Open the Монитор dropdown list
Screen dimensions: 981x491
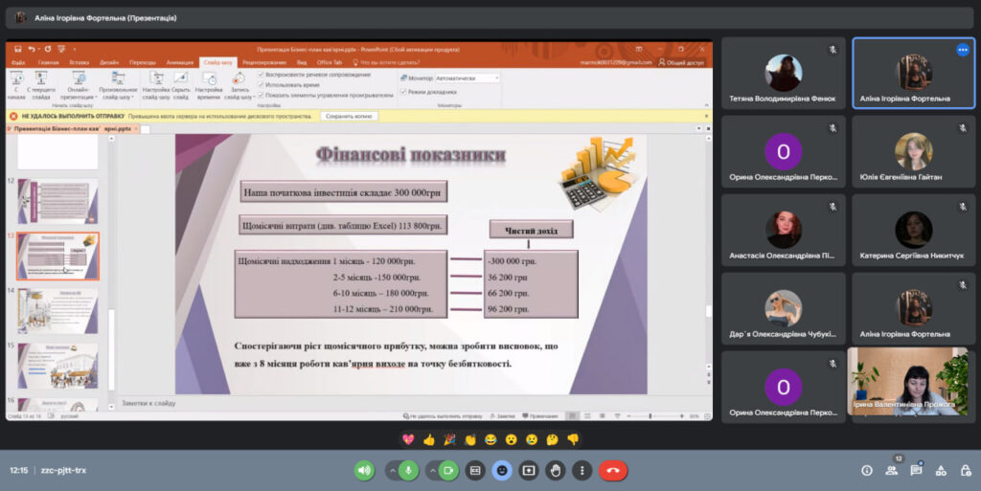click(468, 78)
